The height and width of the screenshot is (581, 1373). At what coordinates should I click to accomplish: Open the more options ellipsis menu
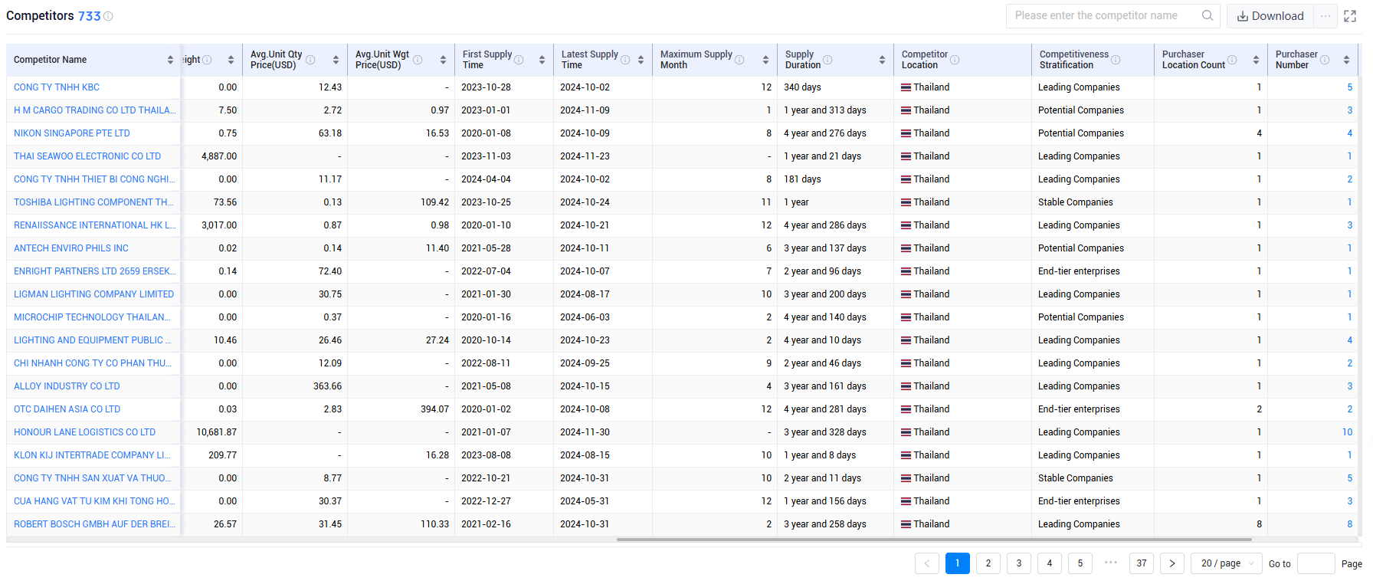(1325, 15)
